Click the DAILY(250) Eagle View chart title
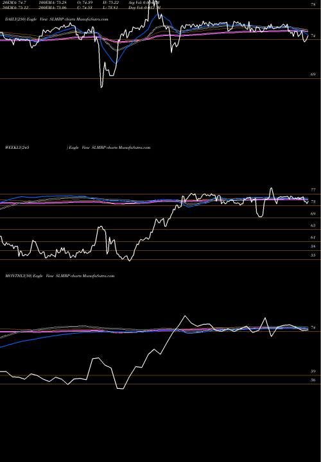 (x=56, y=19)
